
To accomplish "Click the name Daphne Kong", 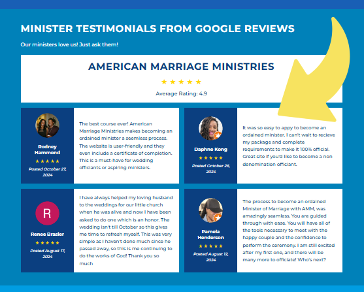I will pos(211,149).
